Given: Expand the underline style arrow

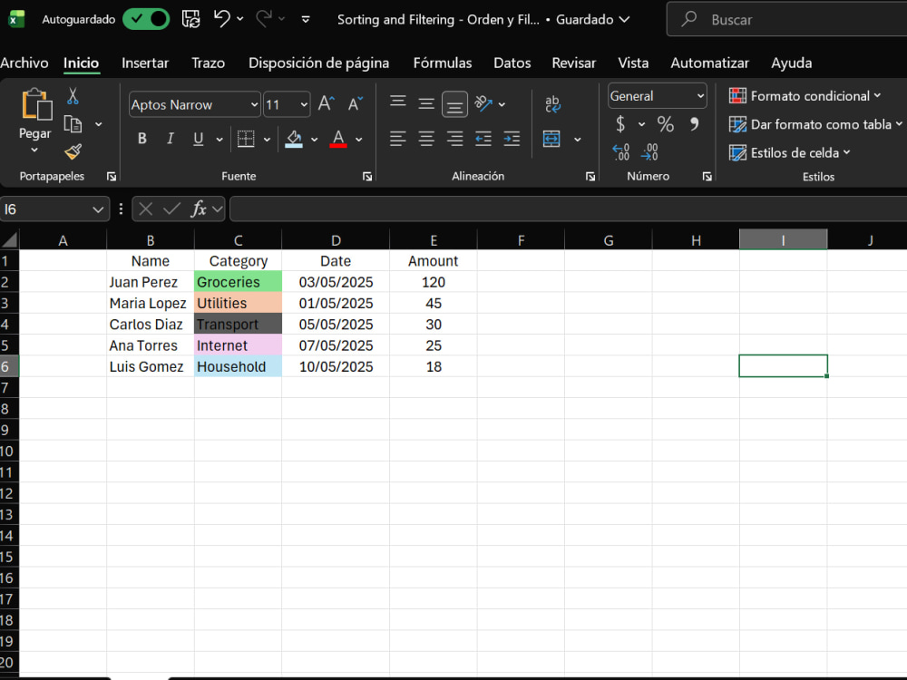Looking at the screenshot, I should point(219,140).
